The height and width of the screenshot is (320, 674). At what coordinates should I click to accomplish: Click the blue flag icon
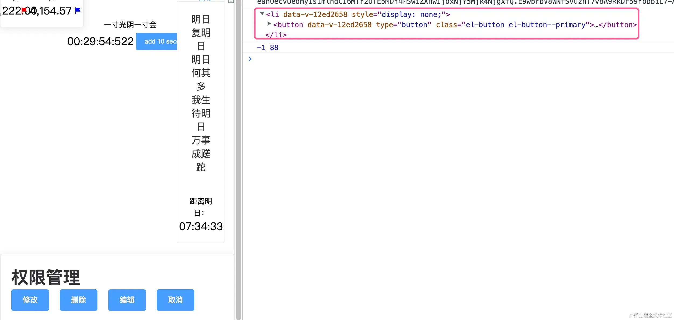(x=78, y=10)
